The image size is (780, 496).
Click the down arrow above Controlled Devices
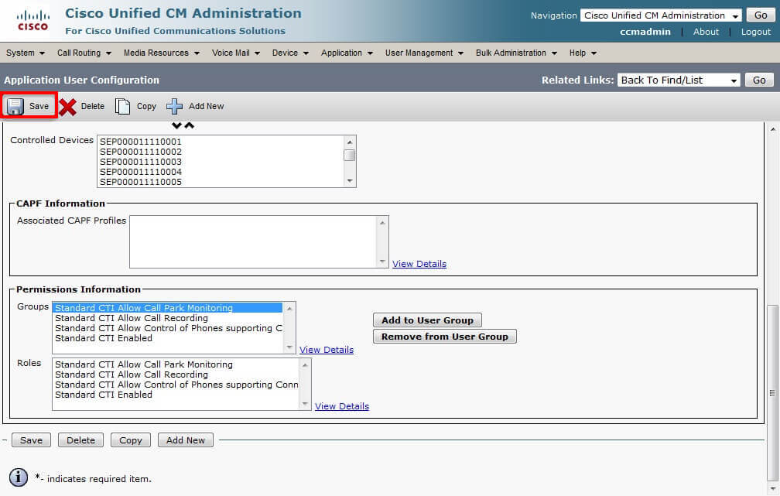click(176, 125)
